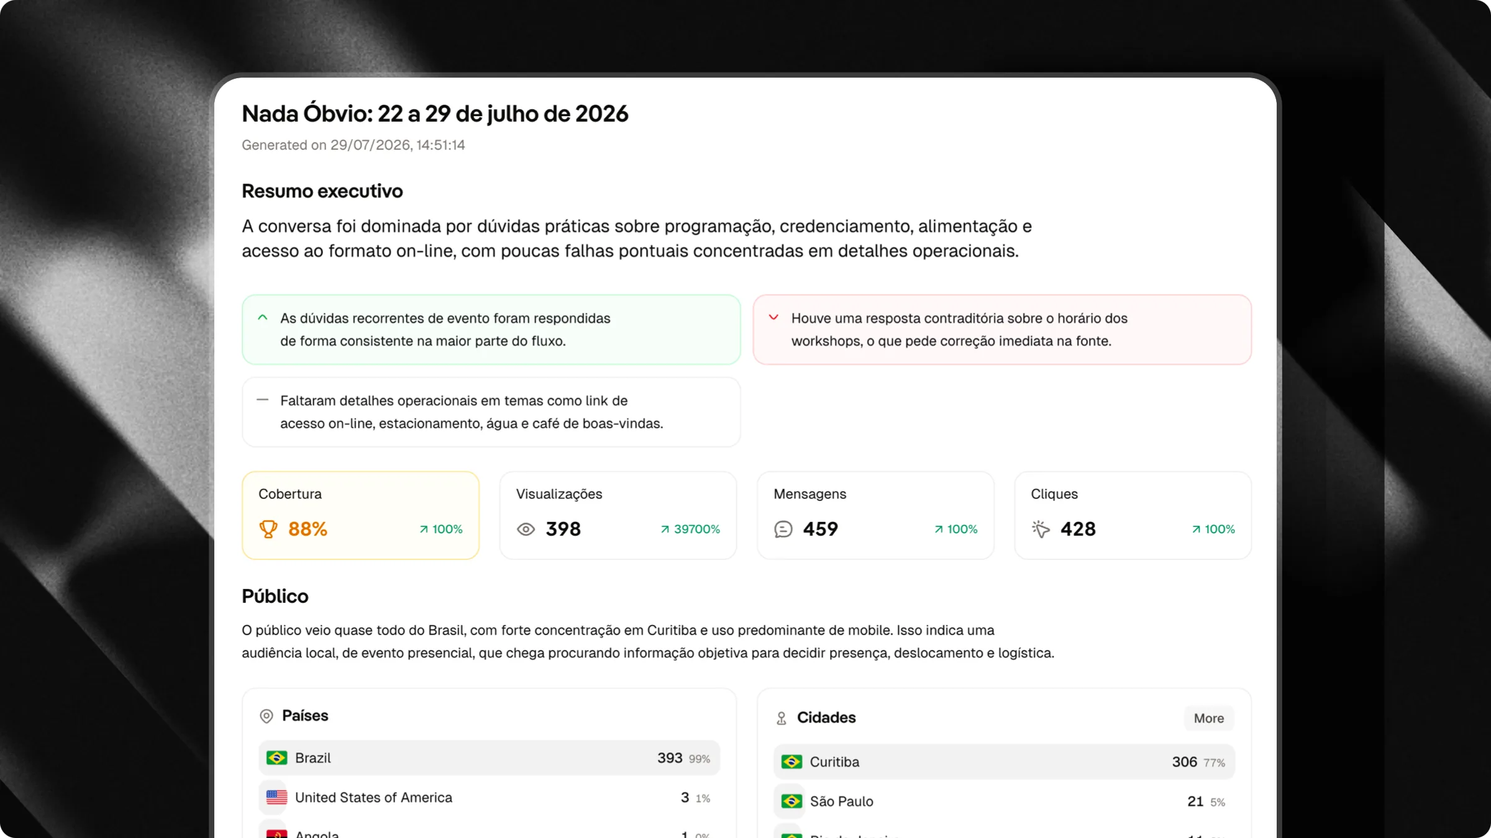This screenshot has height=838, width=1491.
Task: Click the 428 clicks value
Action: 1078,529
